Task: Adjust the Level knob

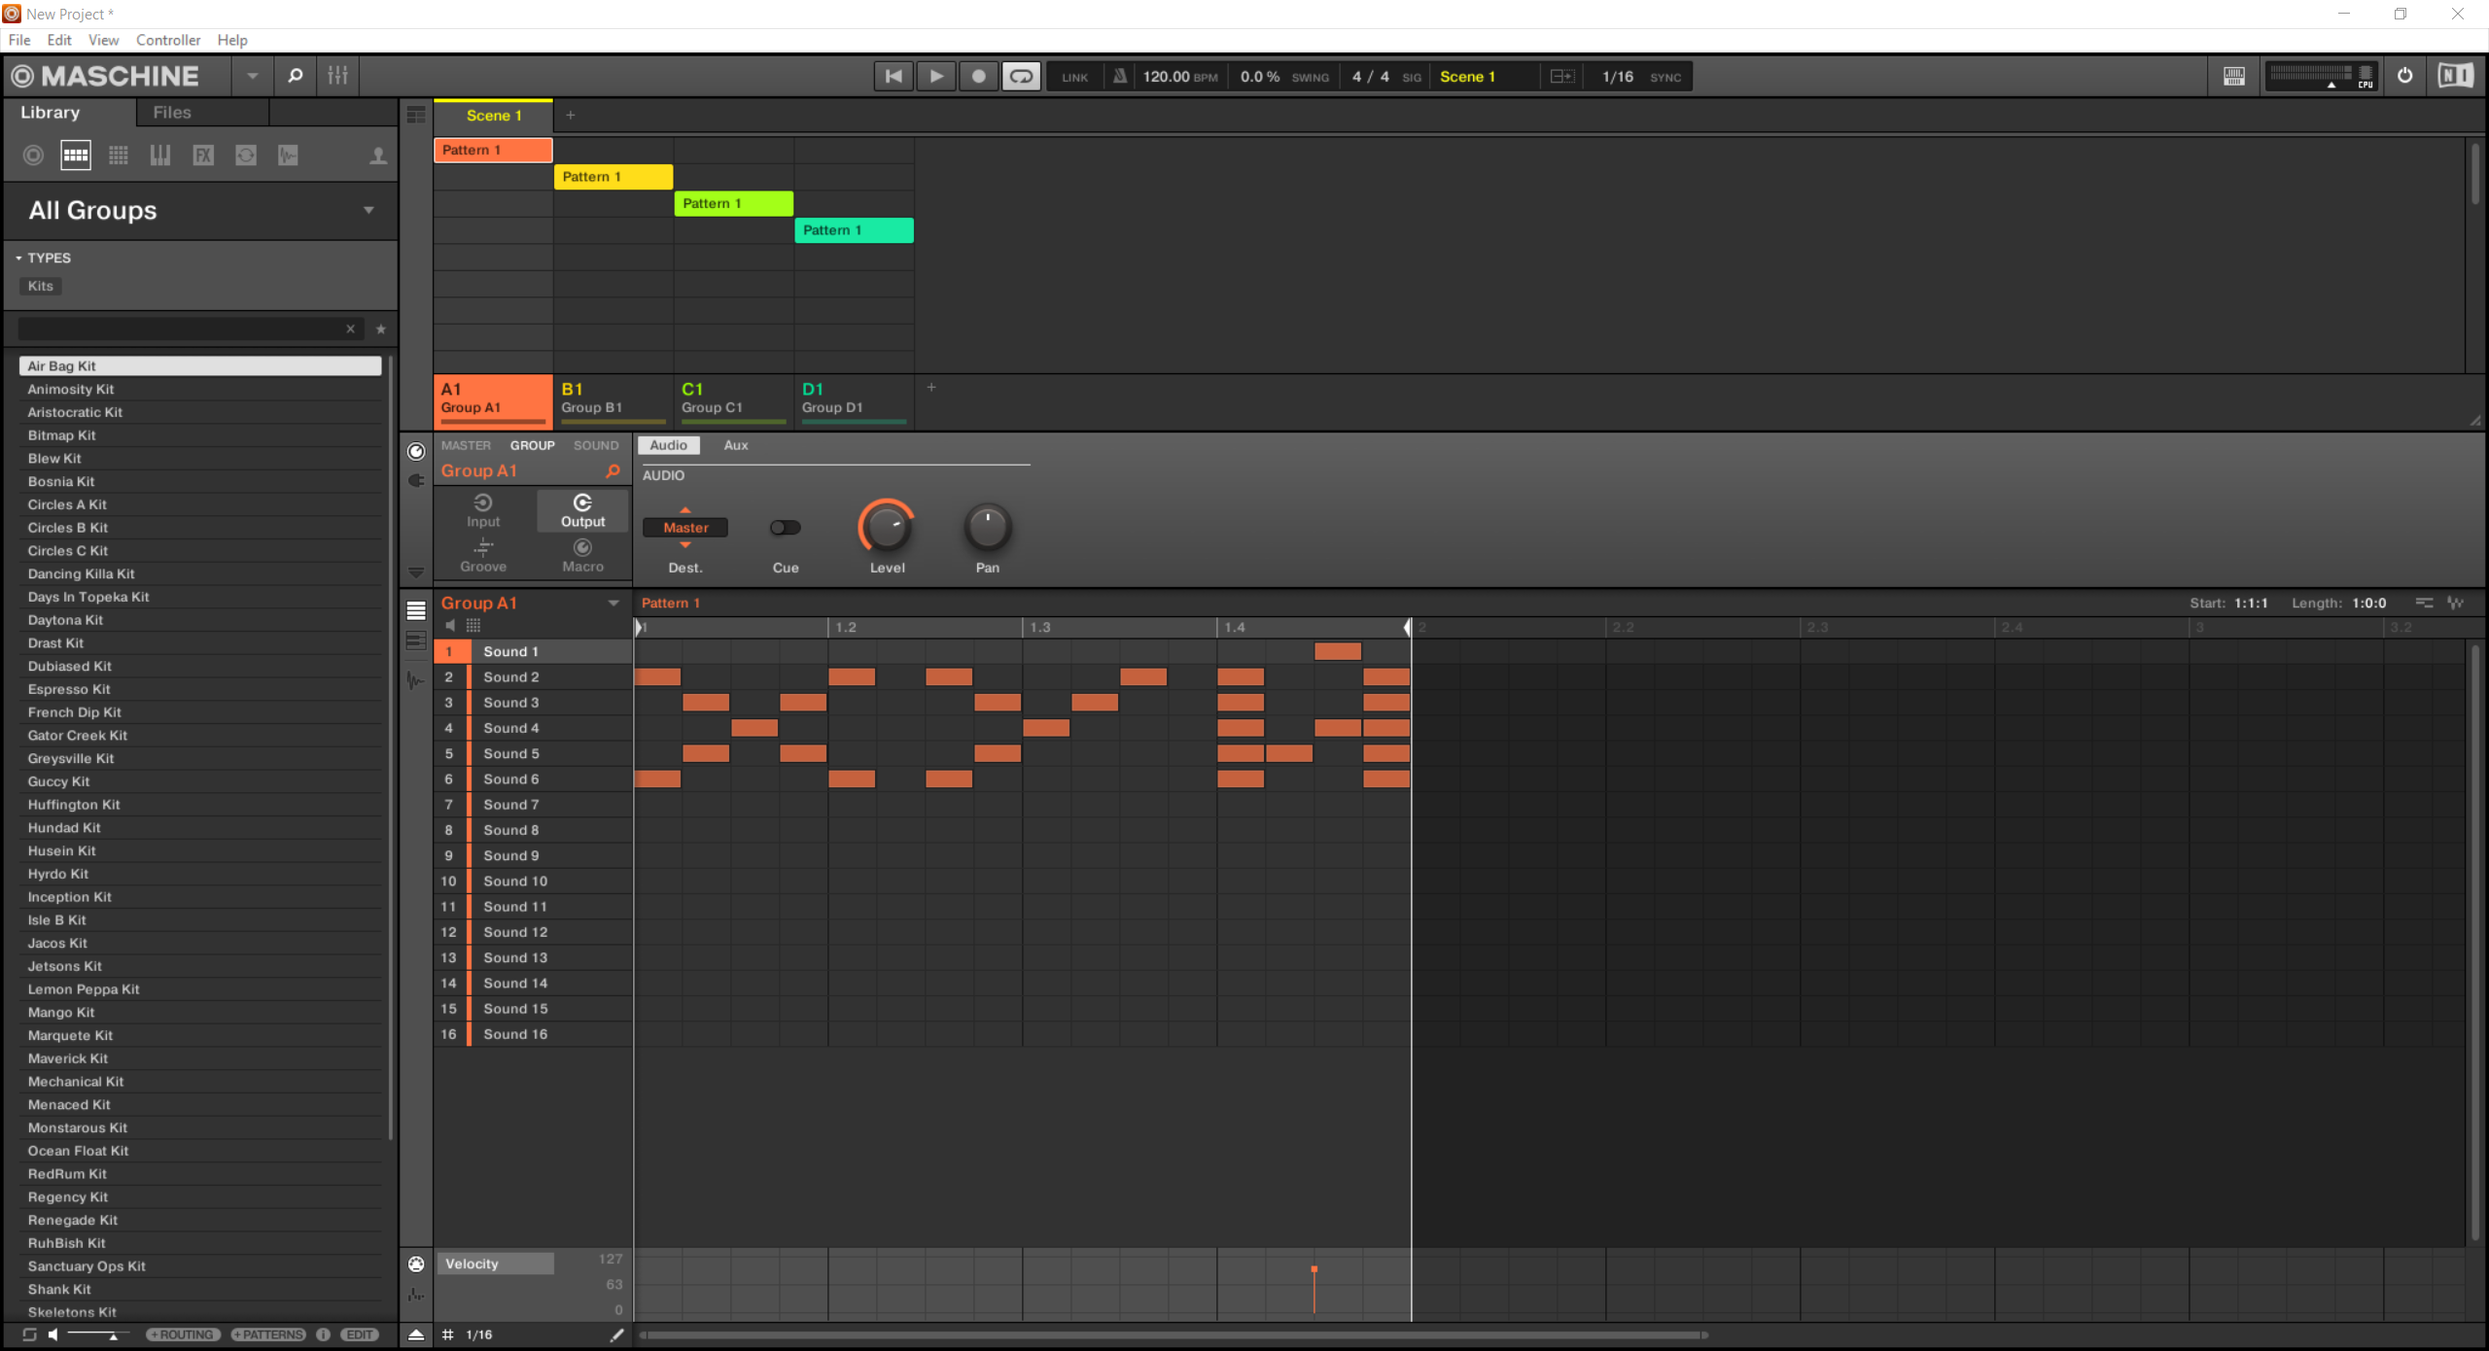Action: click(x=887, y=528)
